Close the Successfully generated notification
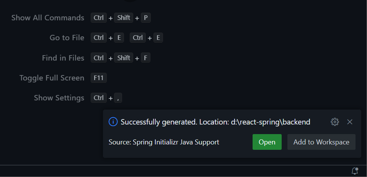The width and height of the screenshot is (367, 177). 350,122
